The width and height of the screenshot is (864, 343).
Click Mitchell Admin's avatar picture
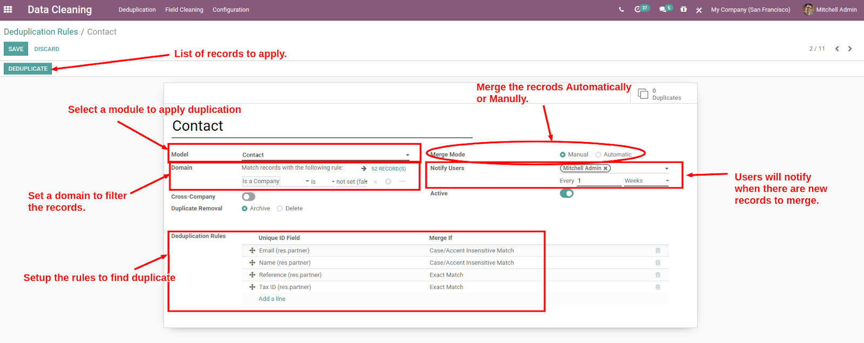pos(808,9)
